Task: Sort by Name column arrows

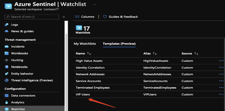Action: (89, 54)
